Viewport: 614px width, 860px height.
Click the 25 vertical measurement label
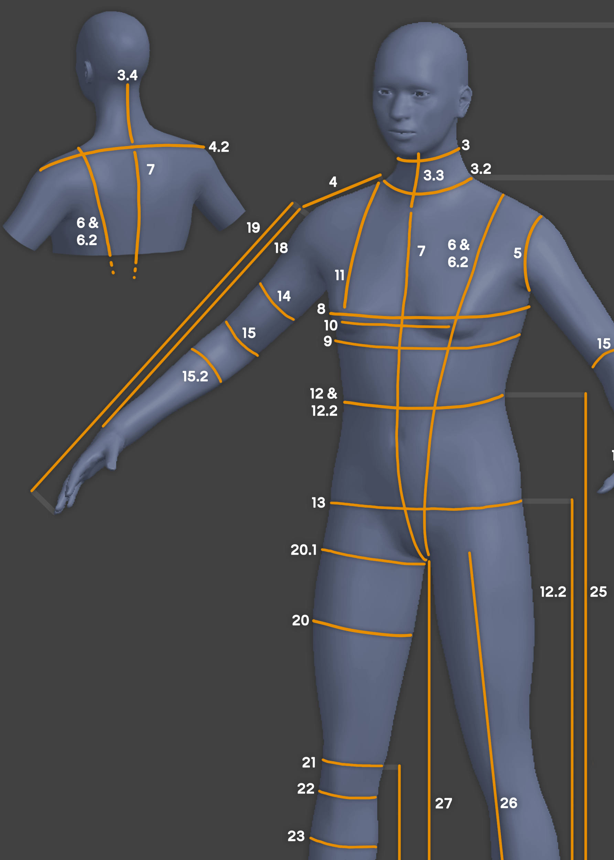[598, 592]
